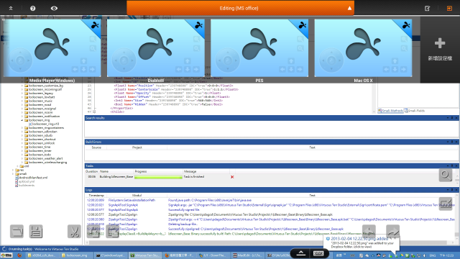Screen dimensions: 460x259
Task: Tap the overlay magnifier search shortcut
Action: pyautogui.click(x=446, y=175)
